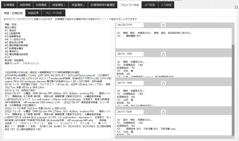
Task: Click '拡張期血圧: 99' in the 24/01/14 record
Action: pos(126,97)
